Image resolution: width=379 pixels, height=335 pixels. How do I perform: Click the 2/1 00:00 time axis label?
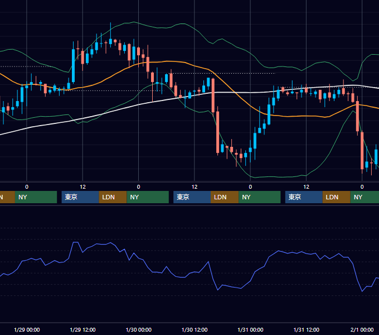(362, 329)
